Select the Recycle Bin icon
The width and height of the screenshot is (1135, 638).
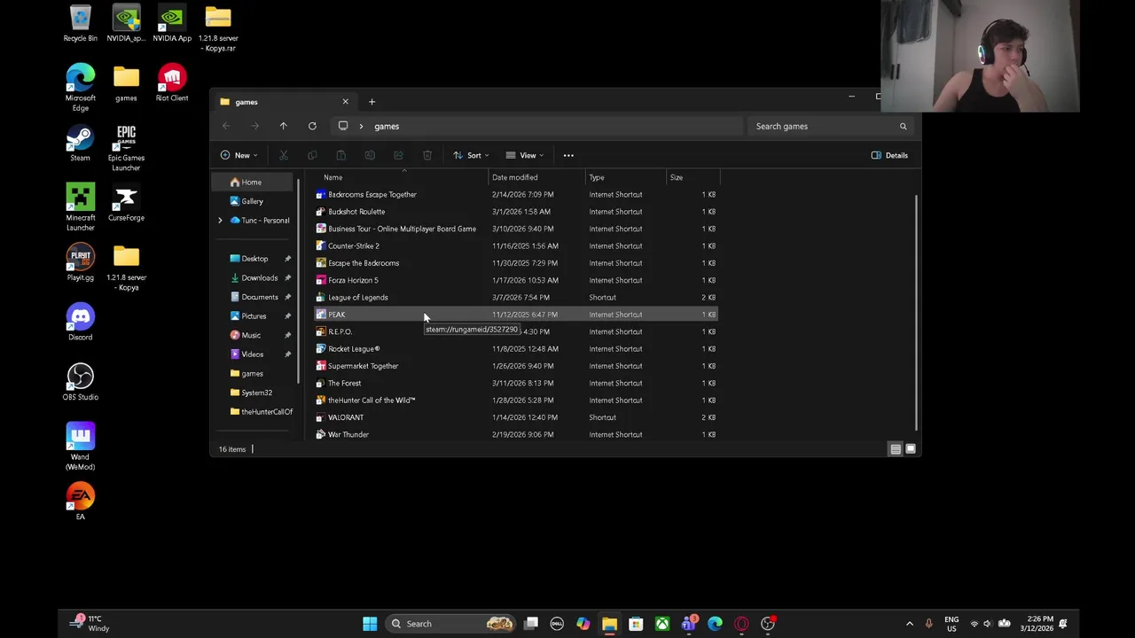(80, 24)
